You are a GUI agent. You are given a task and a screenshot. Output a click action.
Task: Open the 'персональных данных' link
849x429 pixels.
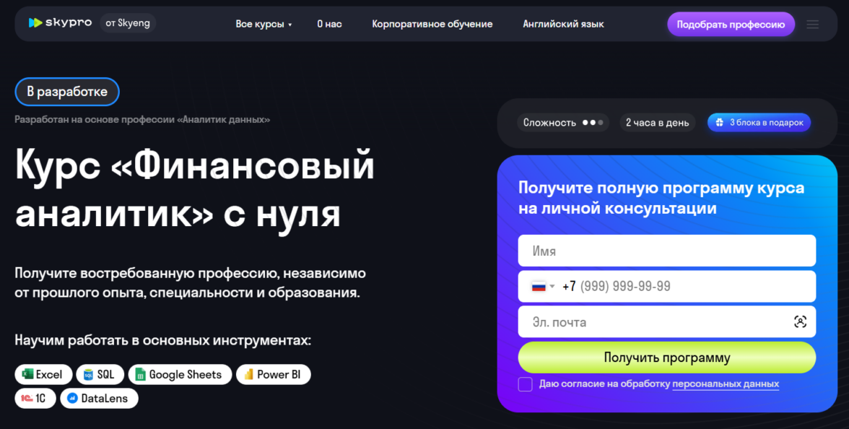(726, 384)
